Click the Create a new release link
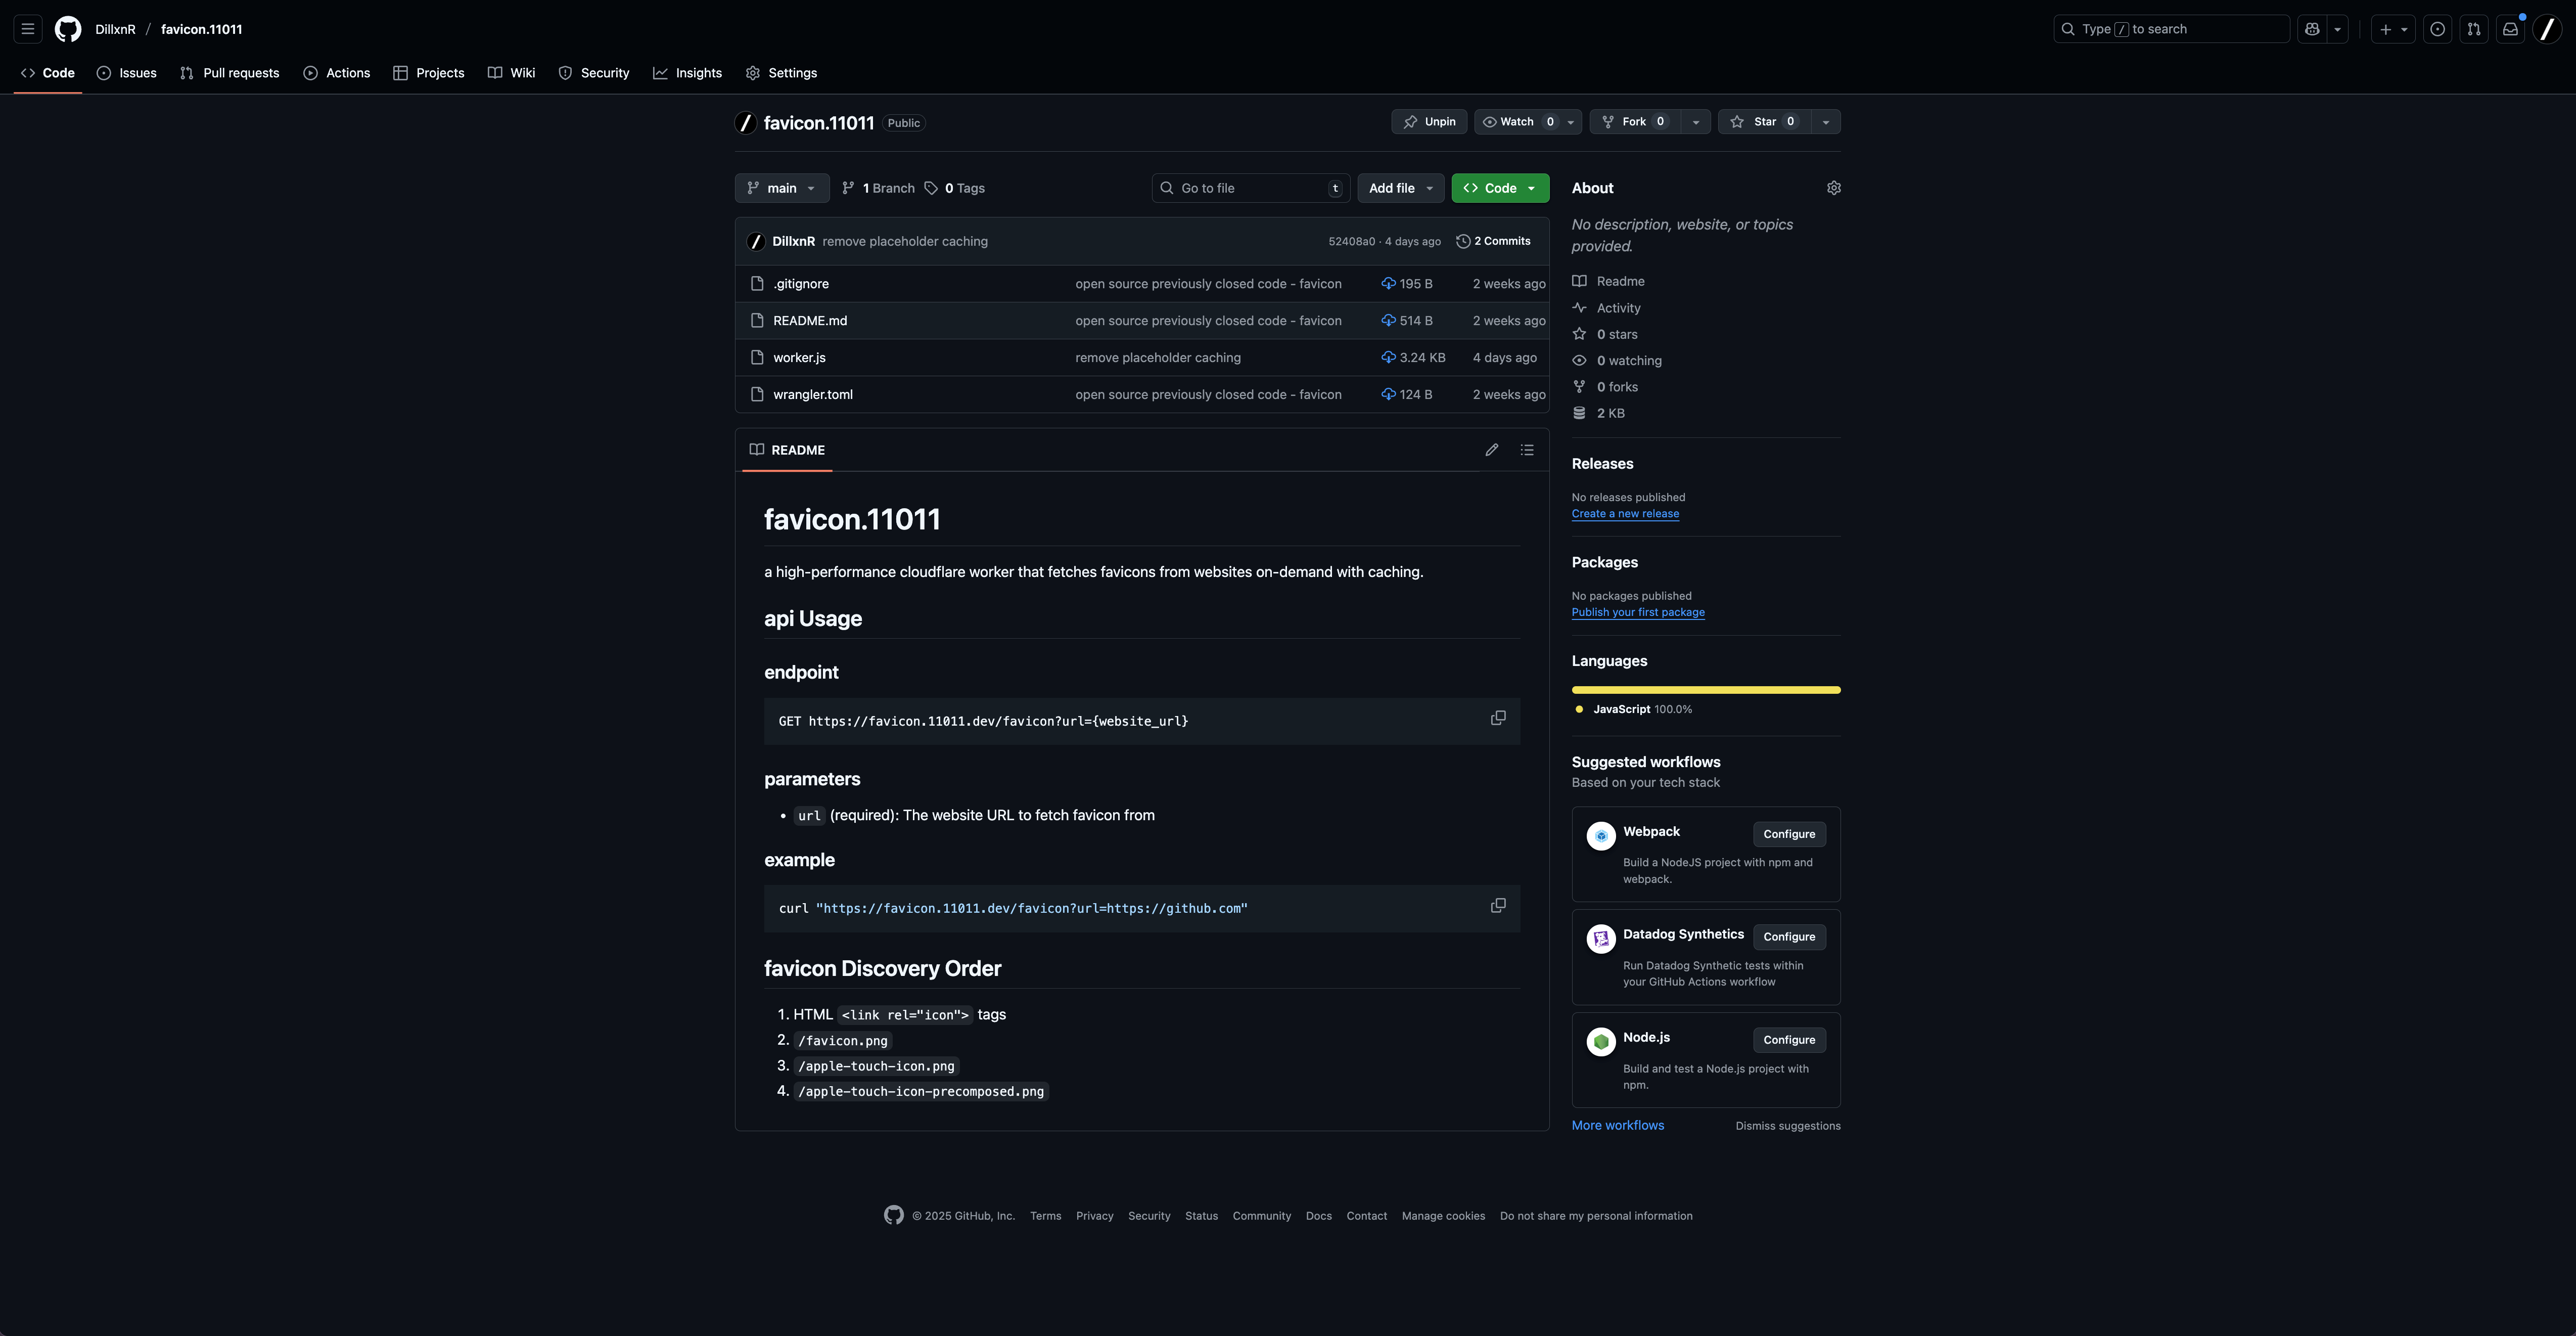Viewport: 2576px width, 1336px height. click(x=1625, y=514)
